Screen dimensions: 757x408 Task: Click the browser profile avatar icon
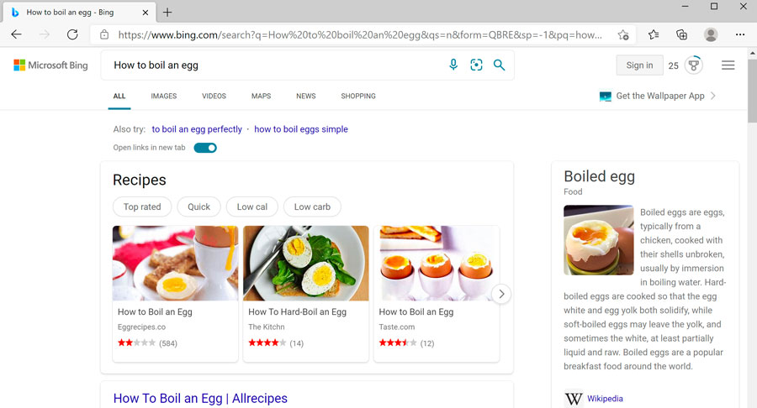711,34
